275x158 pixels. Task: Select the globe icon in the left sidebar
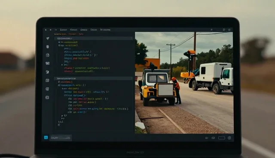[48, 55]
